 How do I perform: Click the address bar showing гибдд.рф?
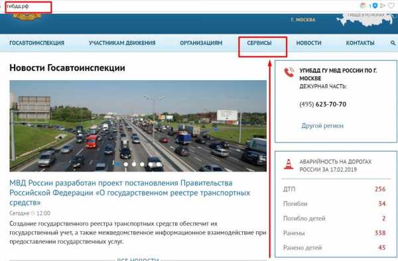click(29, 7)
